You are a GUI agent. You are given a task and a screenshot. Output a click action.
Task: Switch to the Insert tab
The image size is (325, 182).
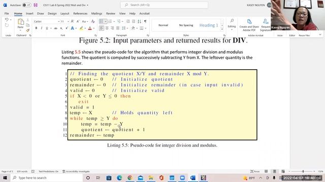pyautogui.click(x=29, y=14)
